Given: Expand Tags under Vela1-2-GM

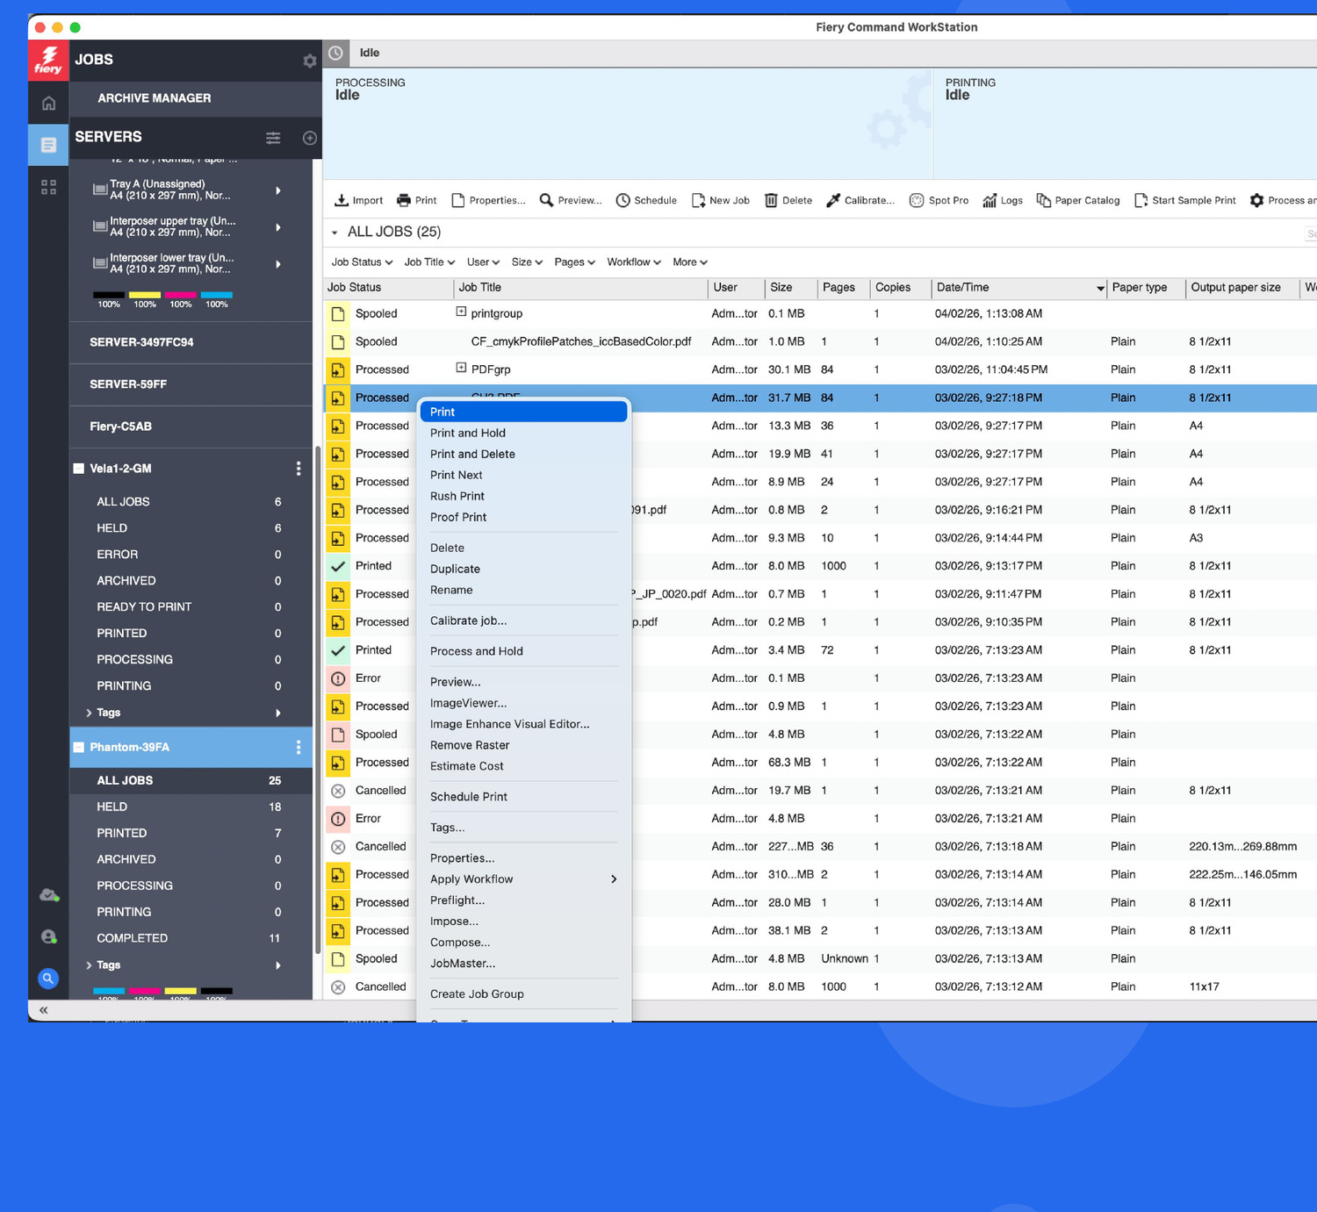Looking at the screenshot, I should [x=89, y=713].
